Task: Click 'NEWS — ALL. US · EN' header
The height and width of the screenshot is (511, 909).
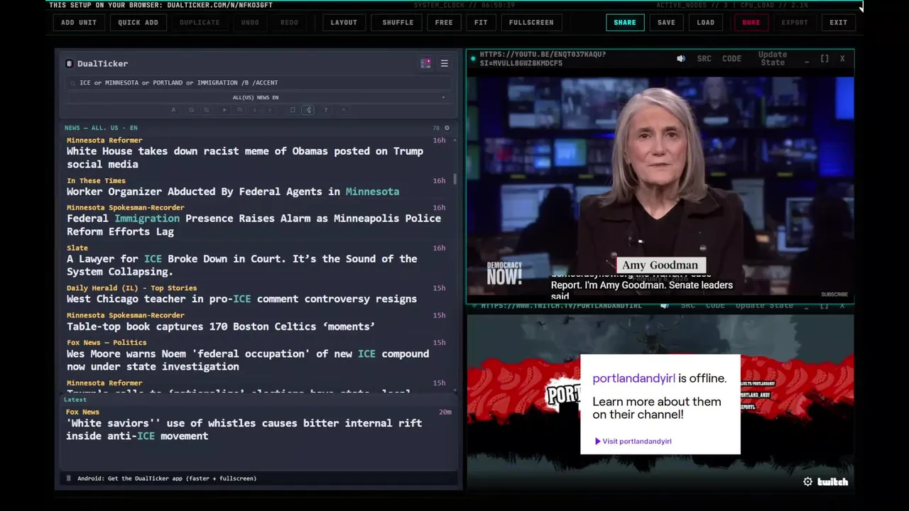Action: [x=101, y=128]
